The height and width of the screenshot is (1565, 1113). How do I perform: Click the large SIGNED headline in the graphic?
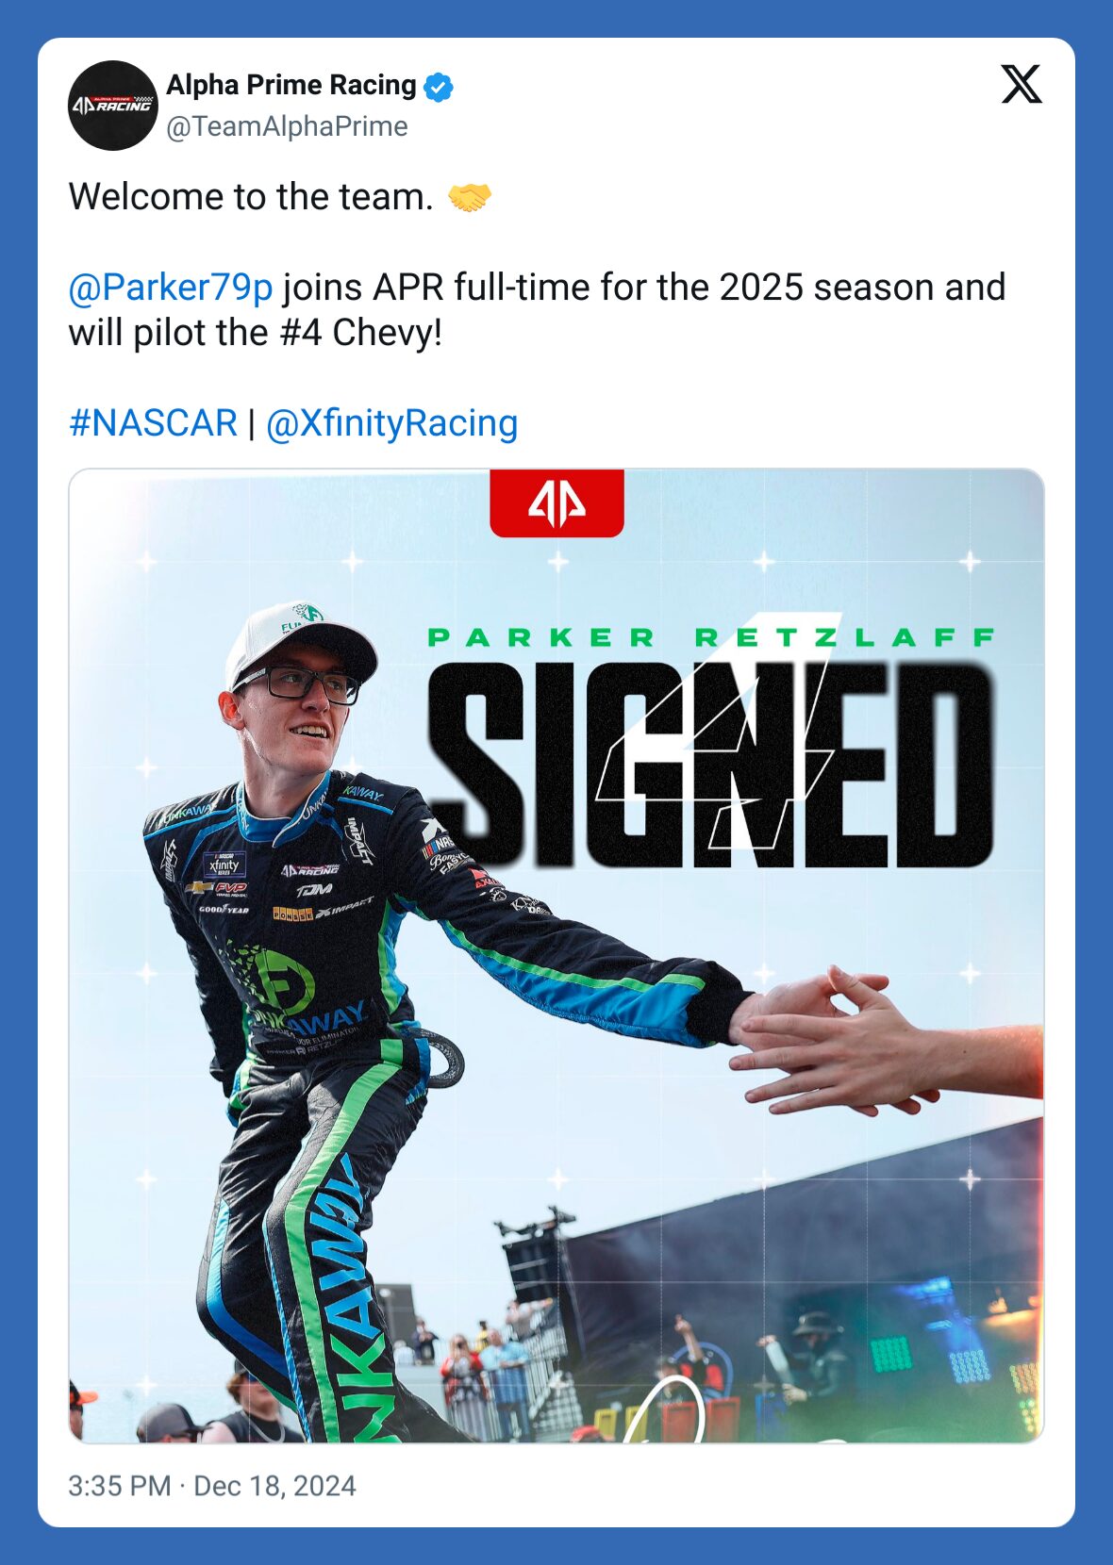coord(711,765)
